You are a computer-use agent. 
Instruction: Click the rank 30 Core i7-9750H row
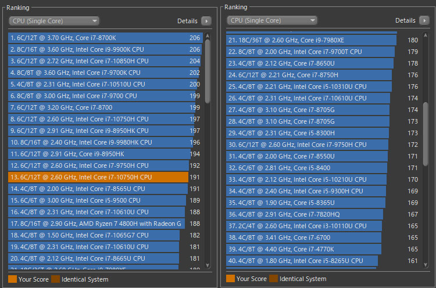(x=307, y=145)
